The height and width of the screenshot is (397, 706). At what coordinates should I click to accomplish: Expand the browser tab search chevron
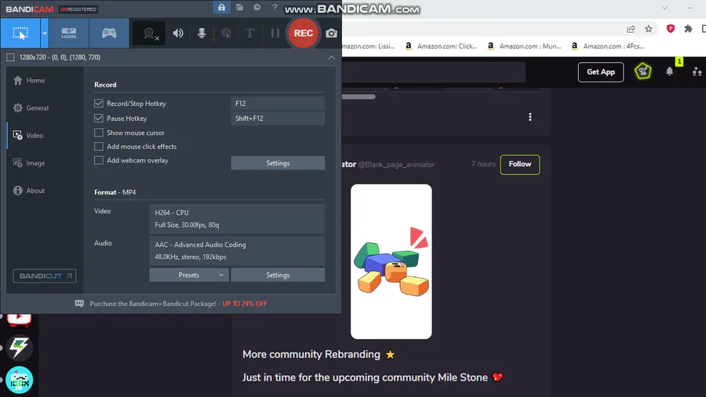tap(664, 8)
